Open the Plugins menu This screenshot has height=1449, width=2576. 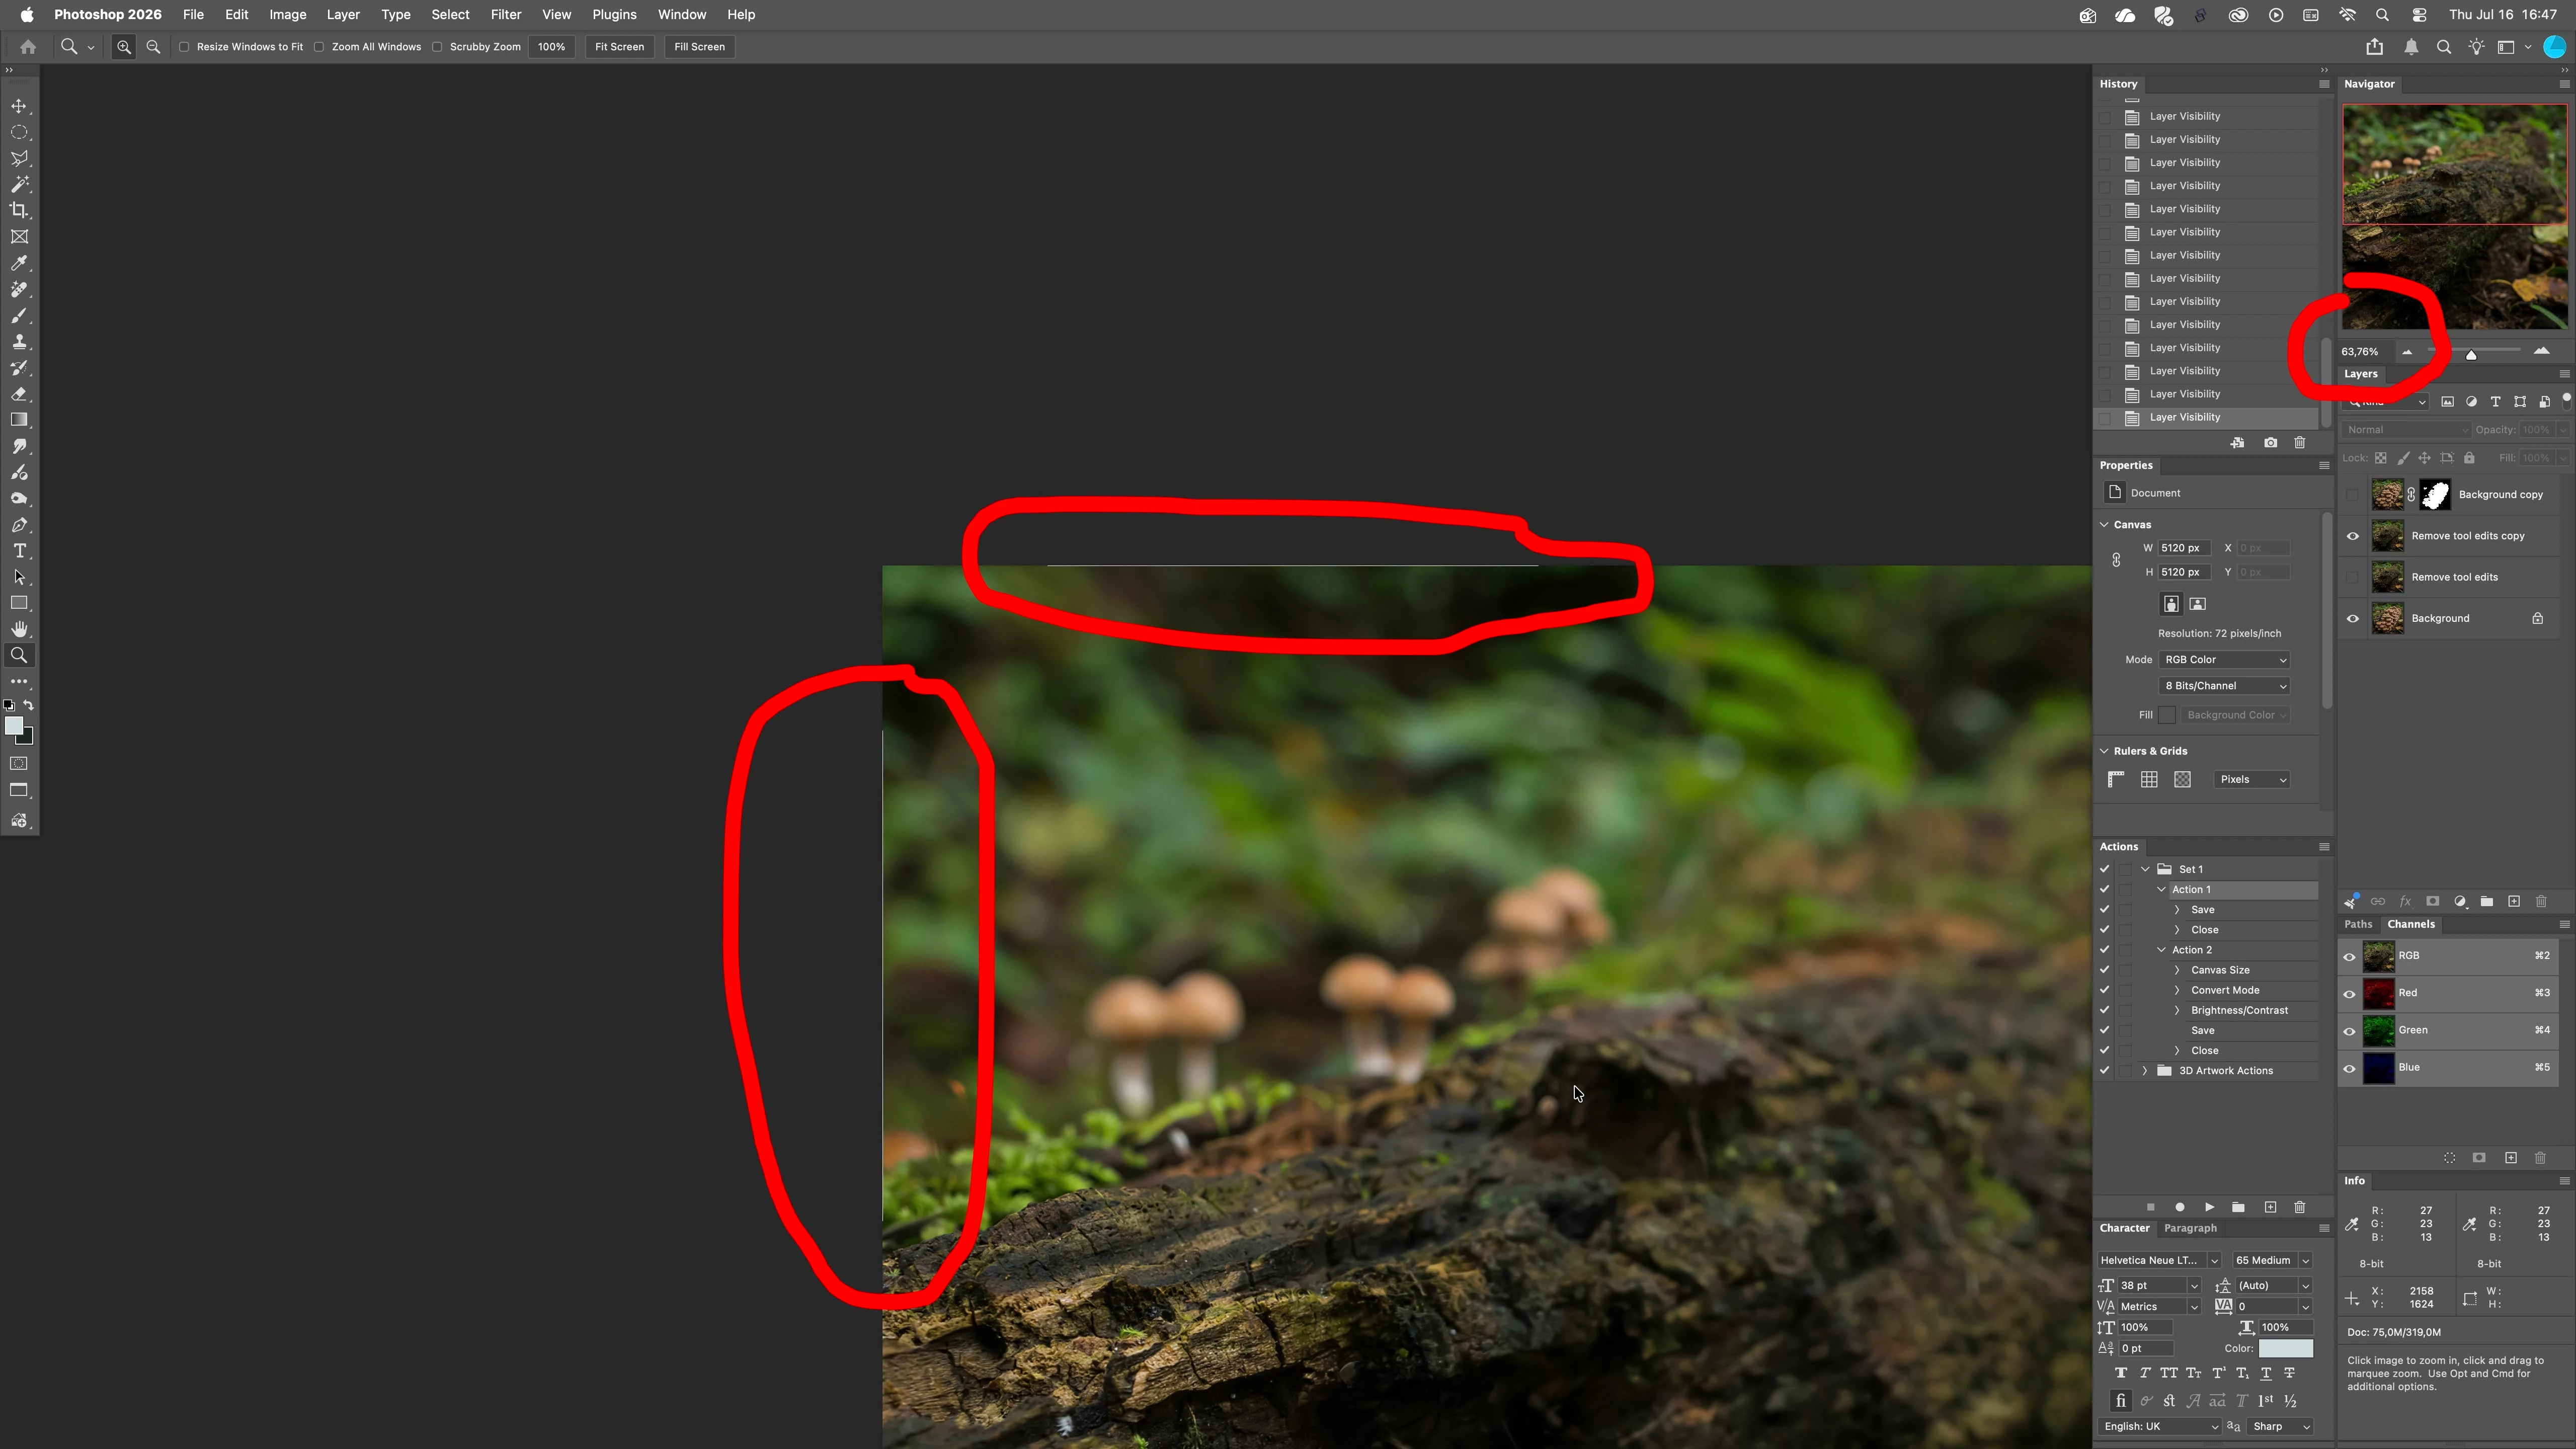pos(614,15)
